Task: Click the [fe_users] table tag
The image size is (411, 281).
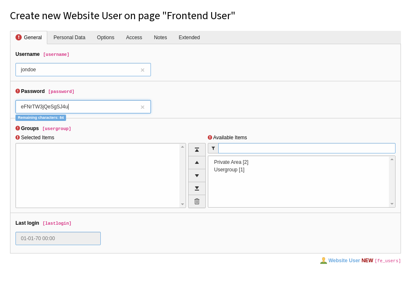Action: coord(388,261)
